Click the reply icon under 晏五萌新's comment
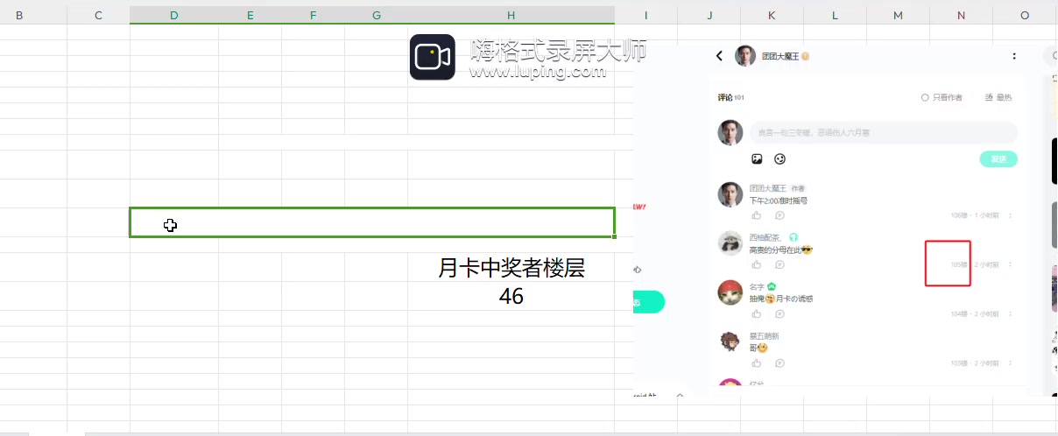This screenshot has height=436, width=1058. tap(779, 362)
